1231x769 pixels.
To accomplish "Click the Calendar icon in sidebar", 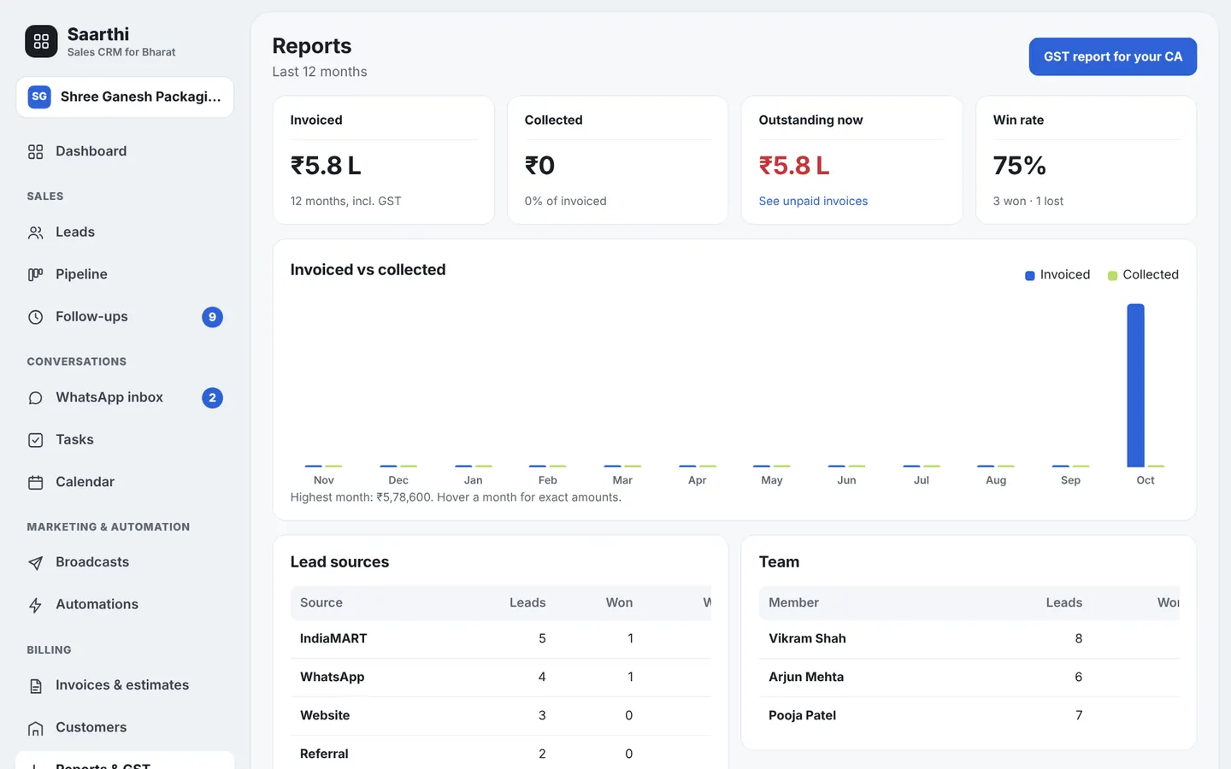I will 35,483.
